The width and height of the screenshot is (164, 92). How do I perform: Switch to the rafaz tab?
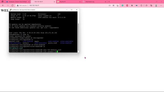[94, 2]
